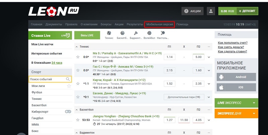Viewport: 268px width, 135px height.
Task: Open the user profile icon
Action: pos(211,11)
